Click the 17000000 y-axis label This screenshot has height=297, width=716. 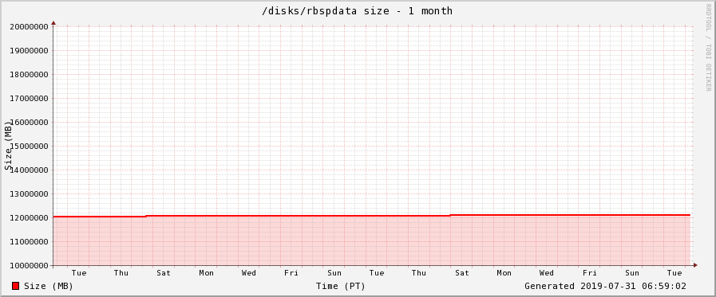pos(30,99)
